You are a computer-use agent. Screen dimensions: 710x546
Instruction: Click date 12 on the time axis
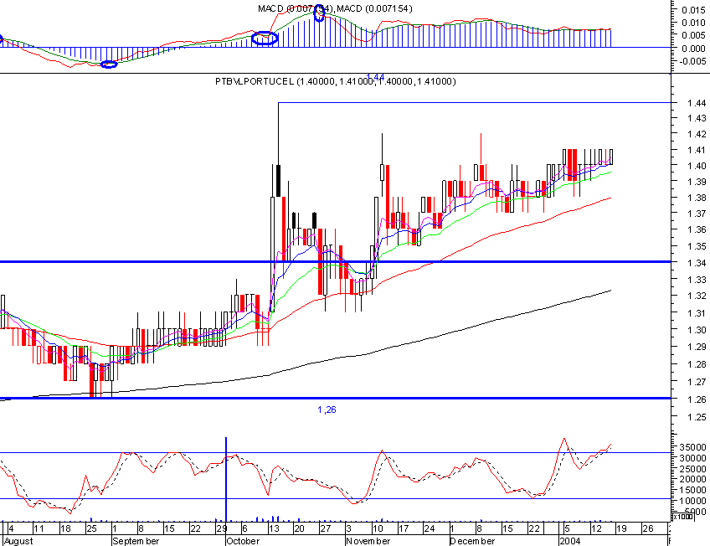(596, 528)
